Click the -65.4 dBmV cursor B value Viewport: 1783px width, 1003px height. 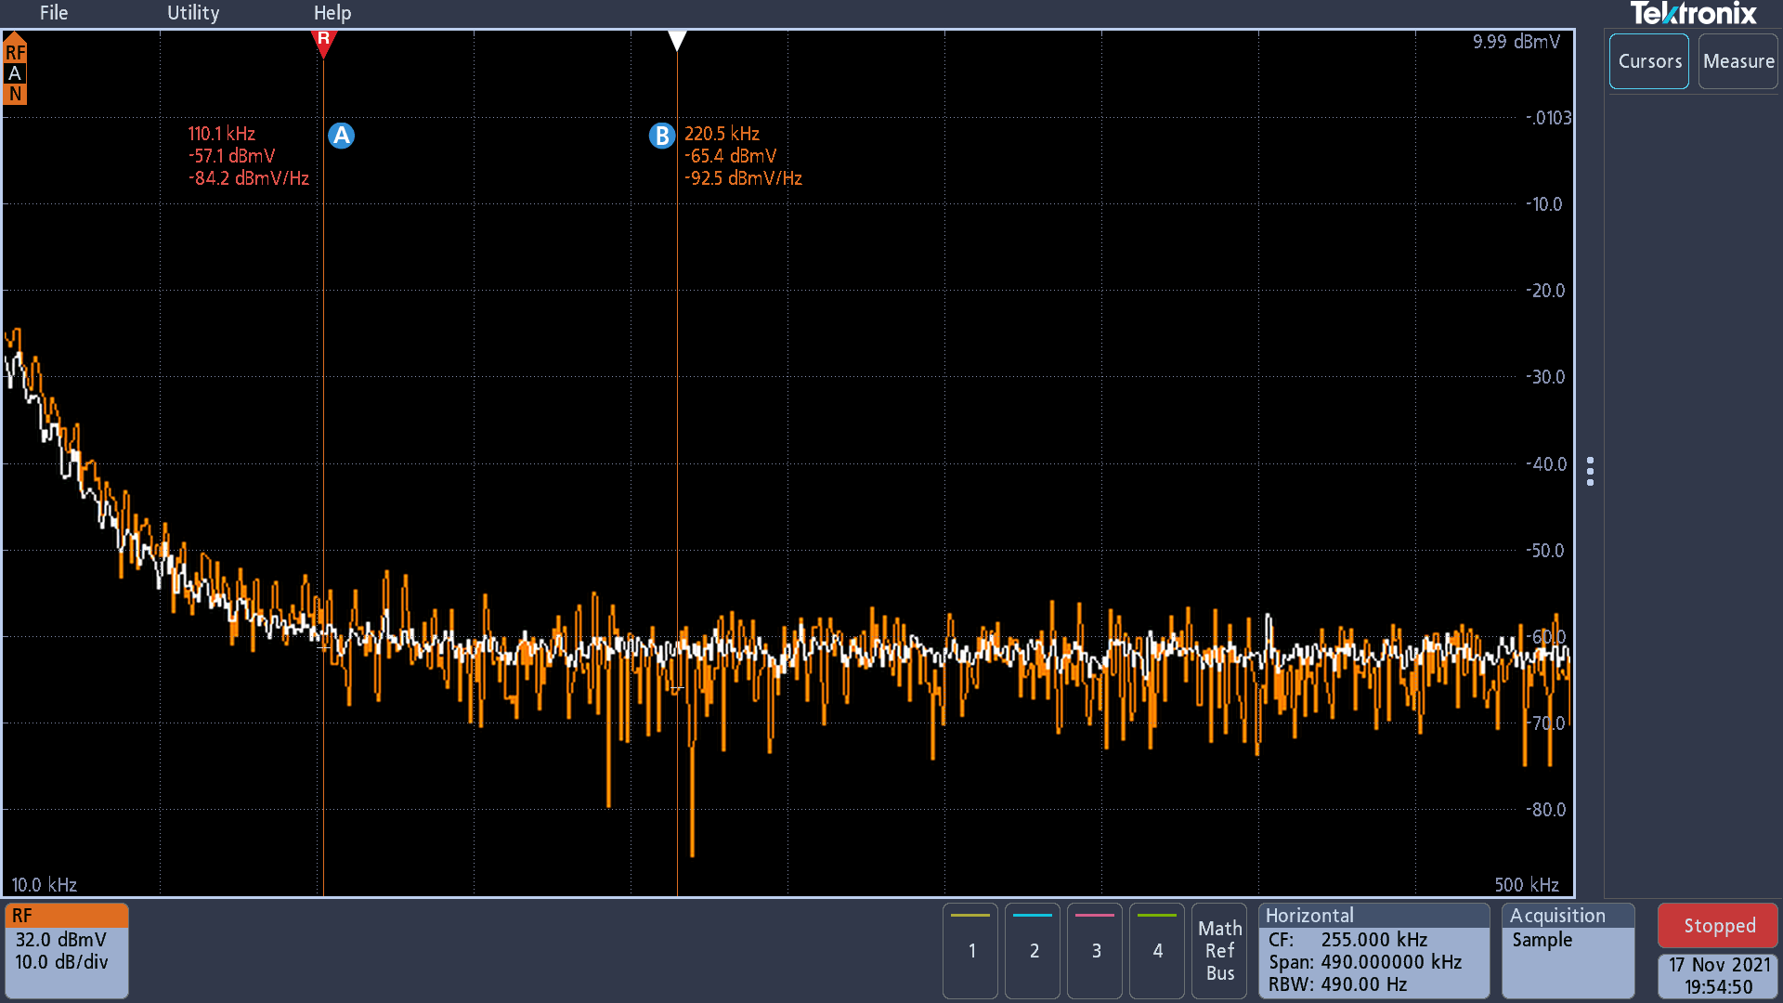tap(730, 156)
